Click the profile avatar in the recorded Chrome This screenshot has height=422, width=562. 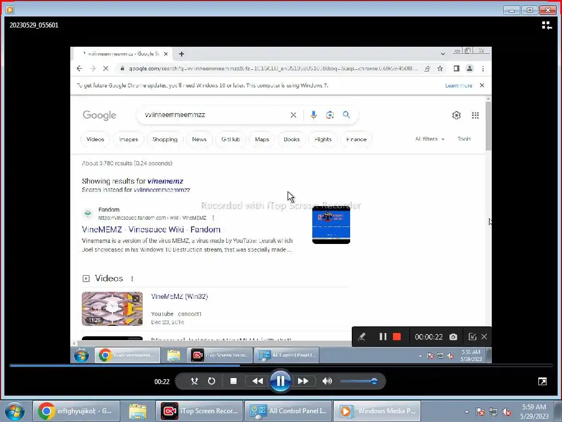(x=469, y=68)
